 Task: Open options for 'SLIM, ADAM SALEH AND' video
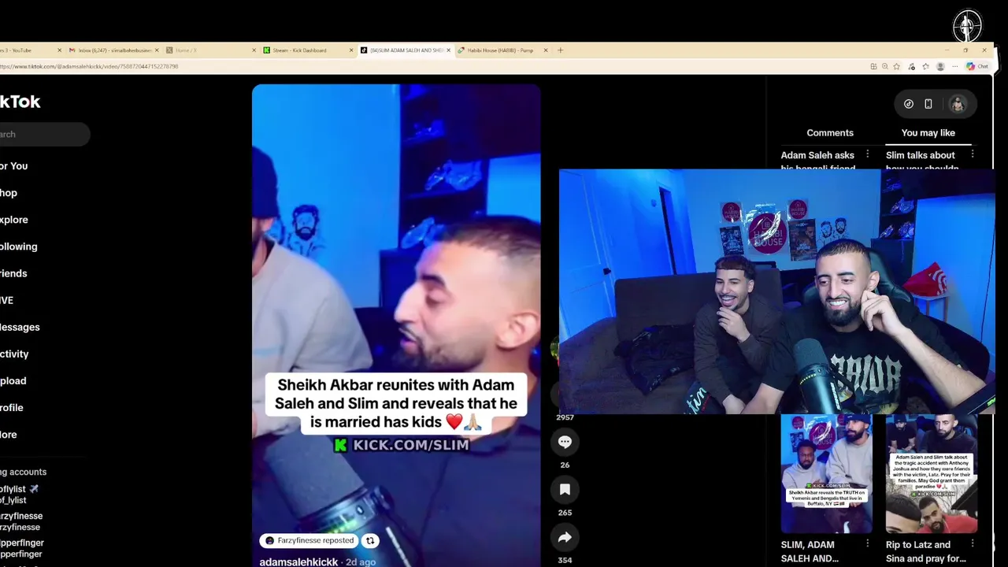pos(867,543)
